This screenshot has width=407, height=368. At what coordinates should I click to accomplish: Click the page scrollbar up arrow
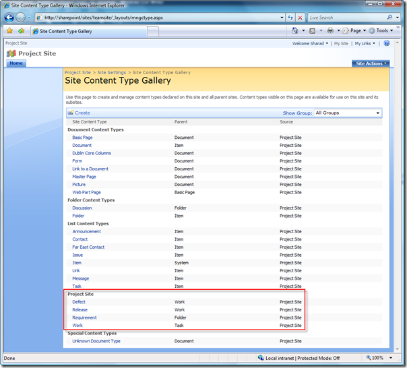[x=397, y=42]
